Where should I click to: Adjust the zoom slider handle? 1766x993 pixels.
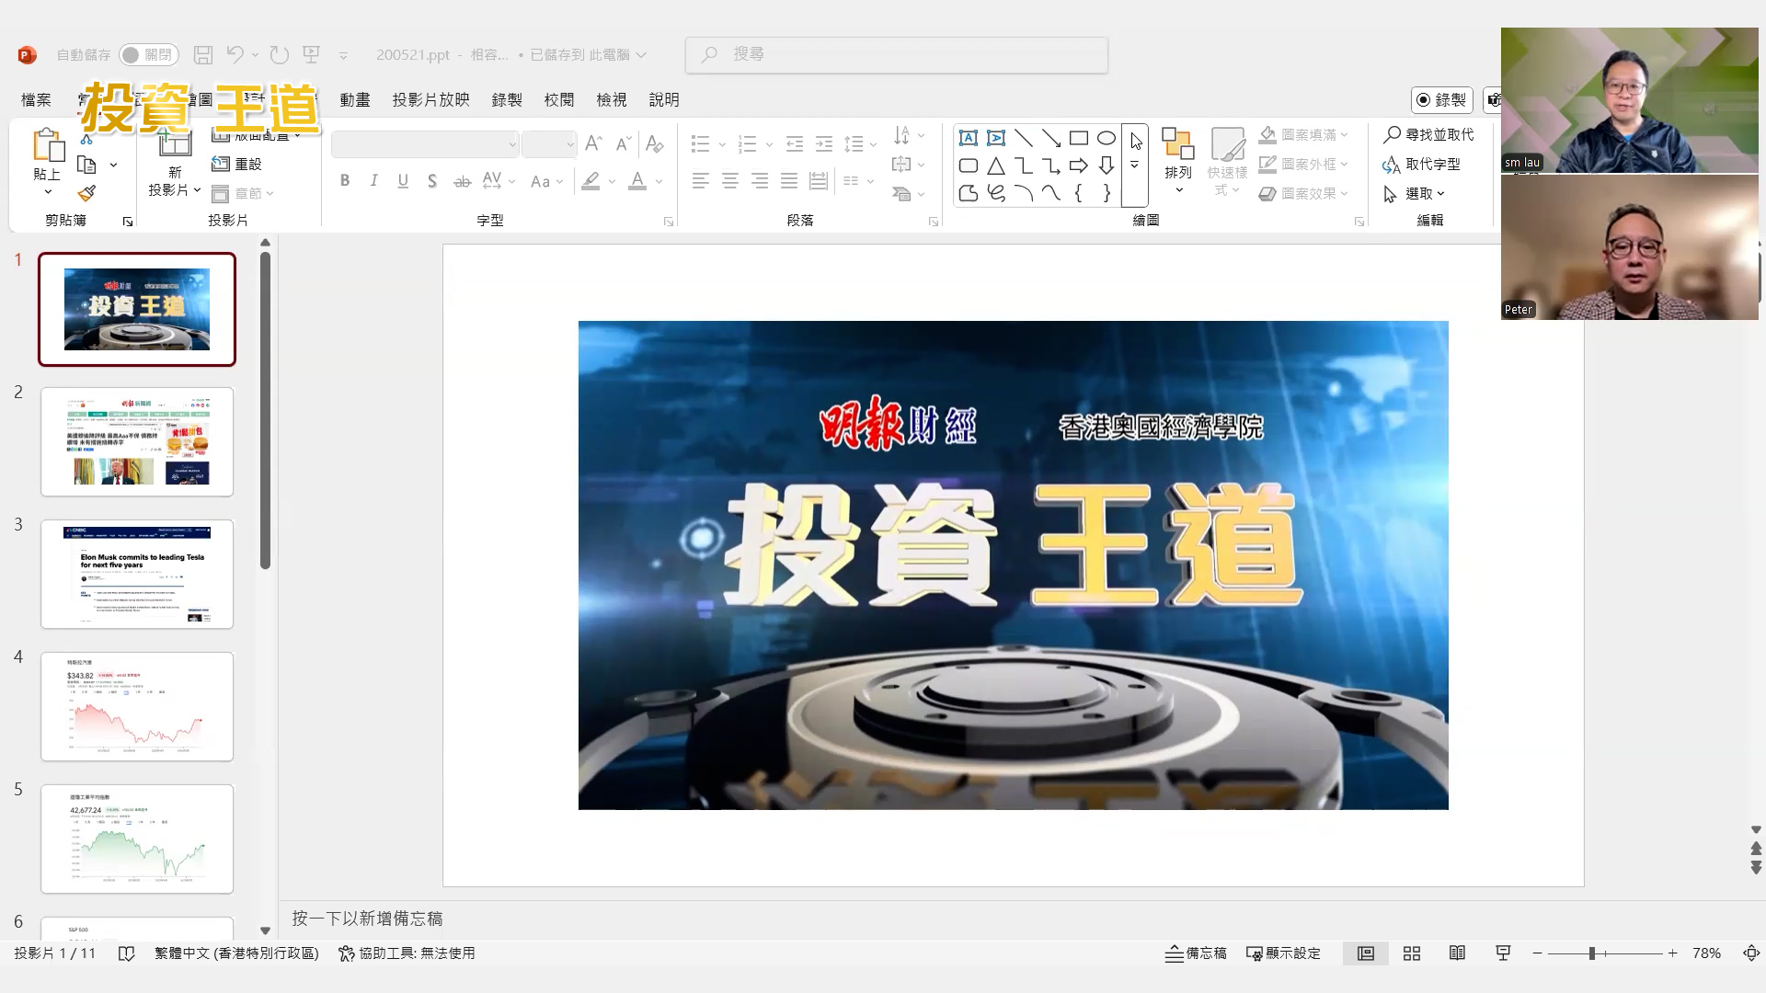pyautogui.click(x=1591, y=953)
